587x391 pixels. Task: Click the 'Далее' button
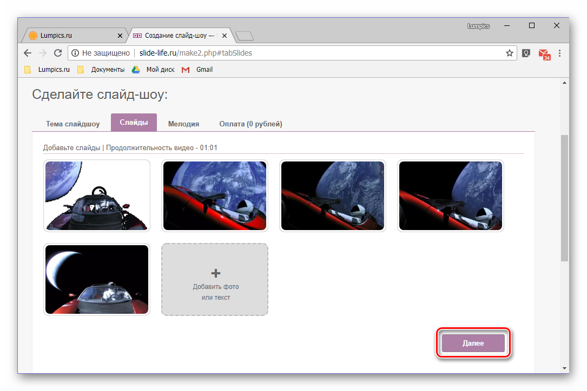(x=473, y=343)
